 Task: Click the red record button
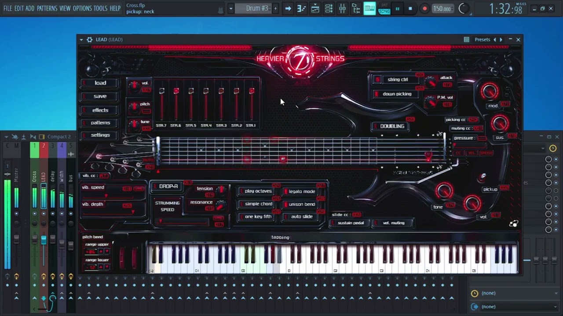pos(424,9)
